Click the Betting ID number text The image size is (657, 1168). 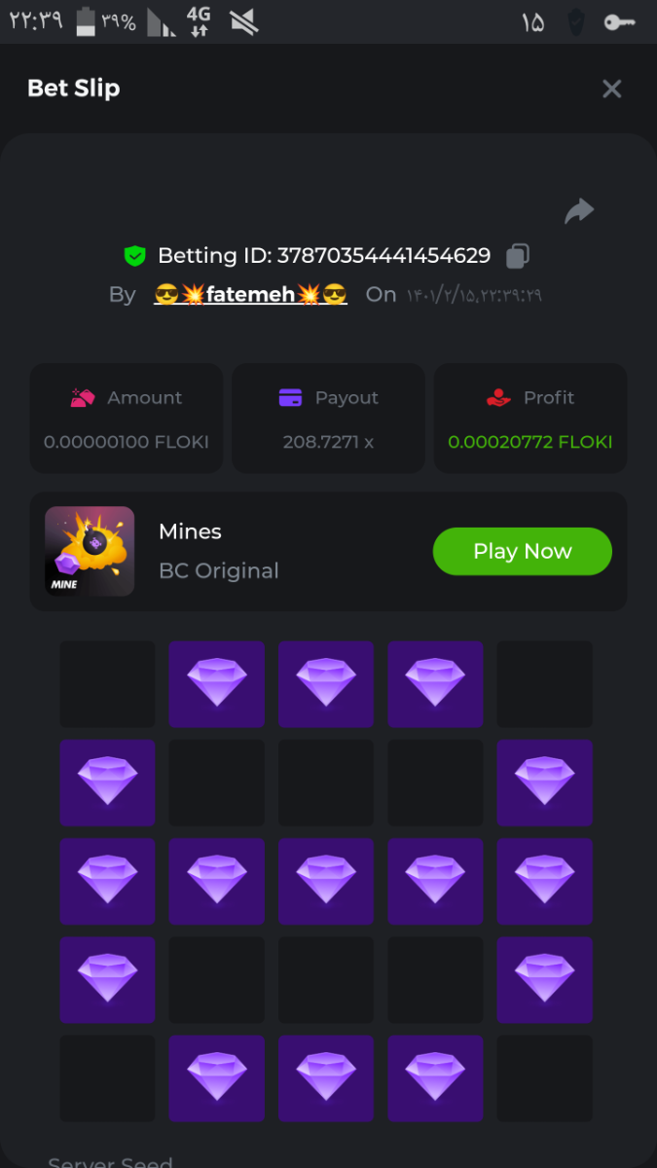click(x=383, y=256)
